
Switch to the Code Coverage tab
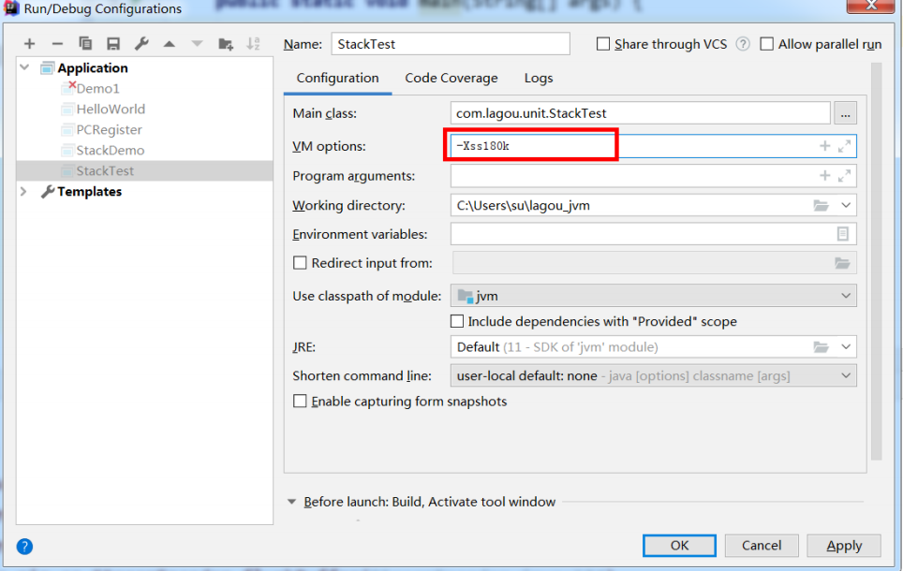click(x=451, y=79)
